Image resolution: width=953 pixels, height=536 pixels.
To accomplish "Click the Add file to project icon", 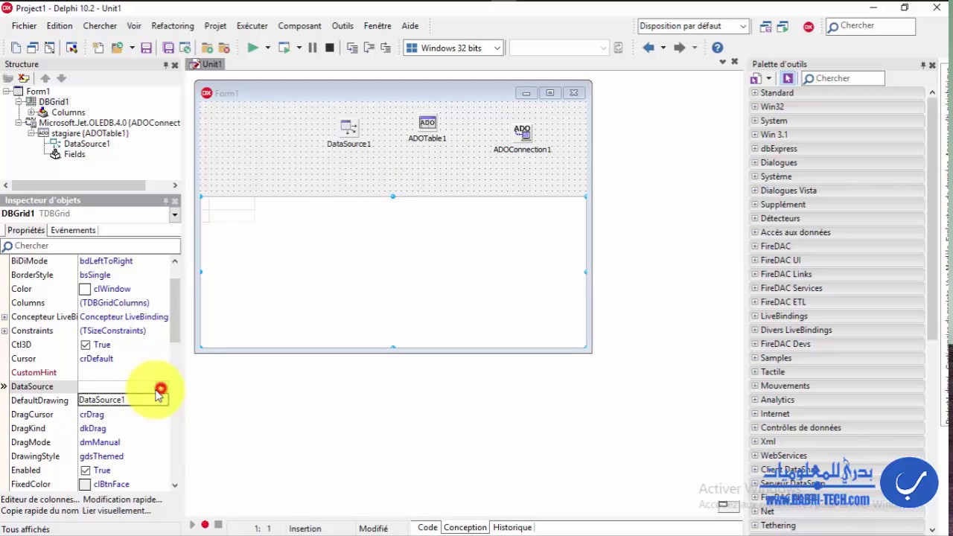I will 206,48.
